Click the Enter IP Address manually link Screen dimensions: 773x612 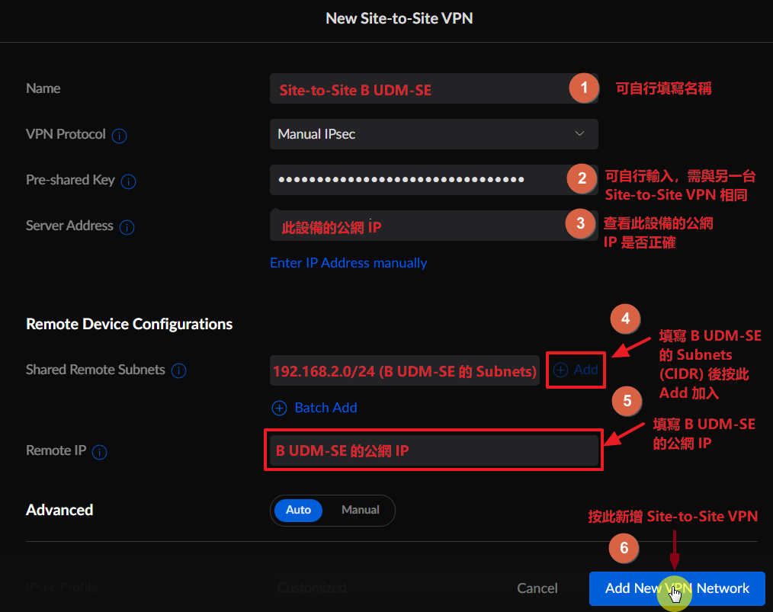click(x=348, y=263)
